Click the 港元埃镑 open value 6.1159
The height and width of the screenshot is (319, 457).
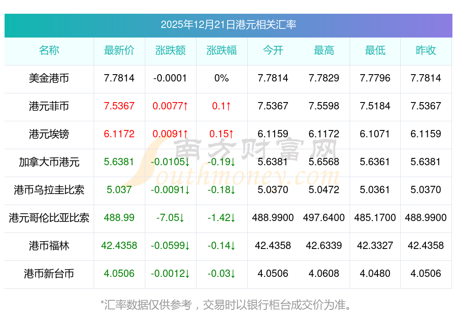273,134
